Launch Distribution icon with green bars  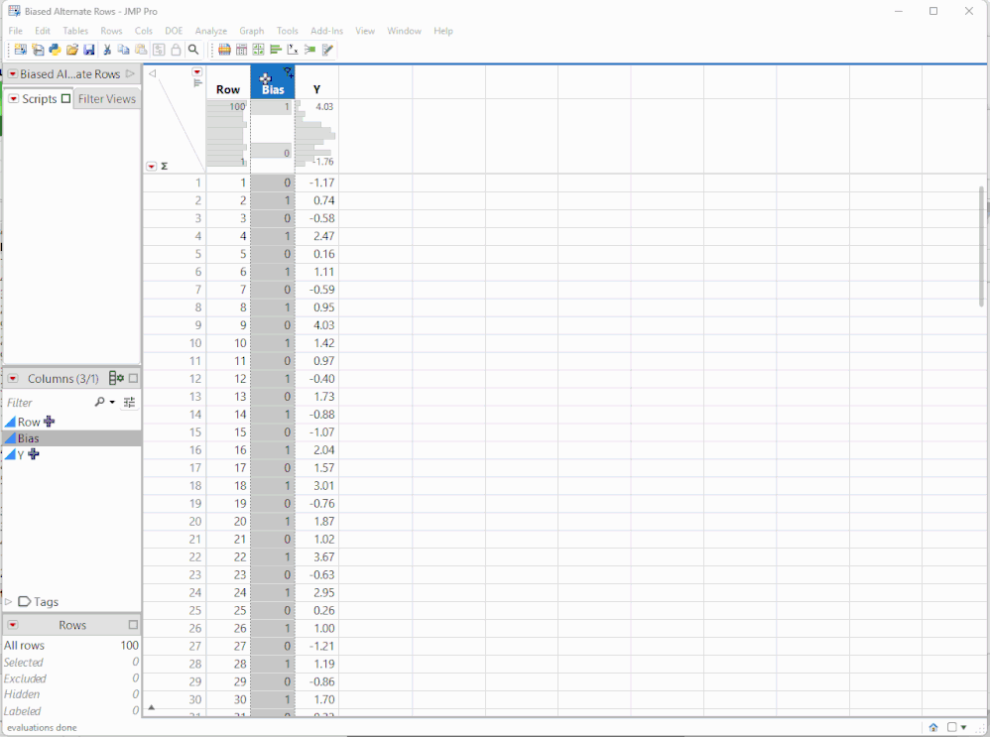pyautogui.click(x=276, y=50)
